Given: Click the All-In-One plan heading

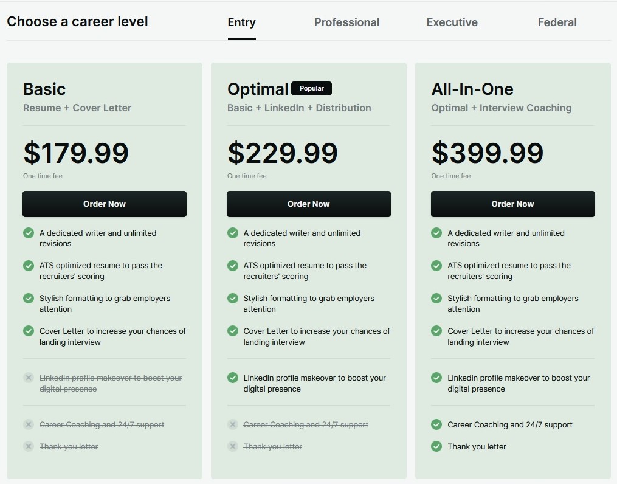Looking at the screenshot, I should pos(472,89).
